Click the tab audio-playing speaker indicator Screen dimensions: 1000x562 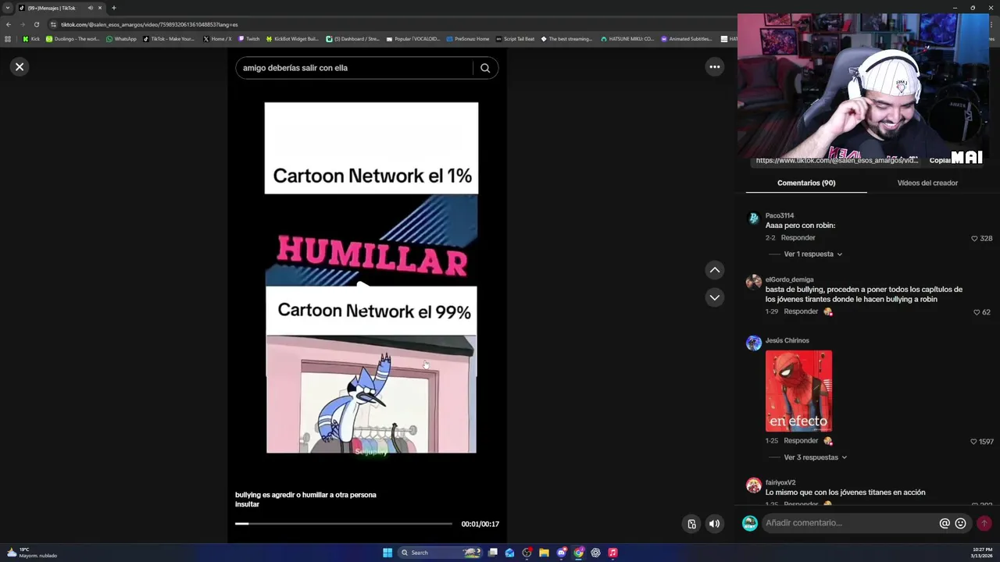[91, 8]
